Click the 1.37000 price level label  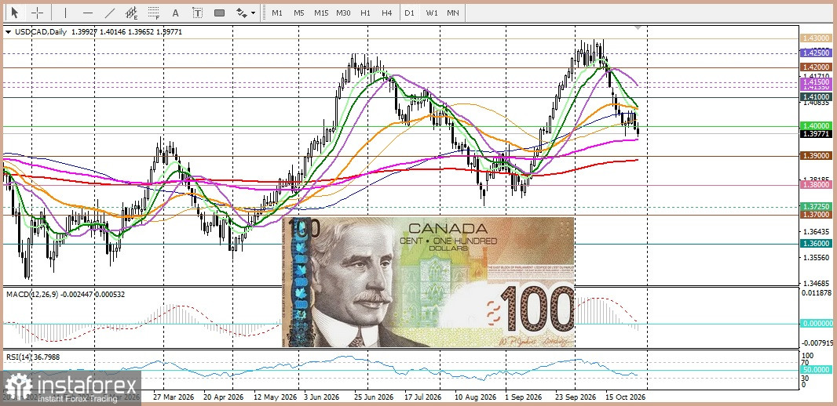816,214
